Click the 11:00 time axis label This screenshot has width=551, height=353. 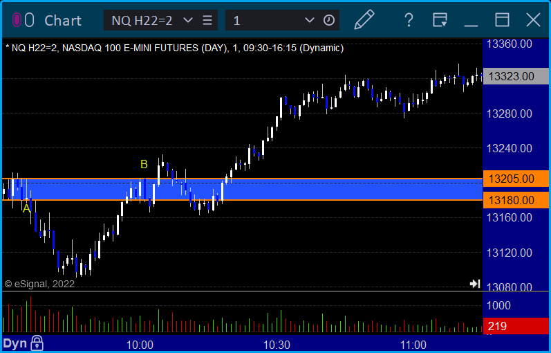(x=413, y=345)
